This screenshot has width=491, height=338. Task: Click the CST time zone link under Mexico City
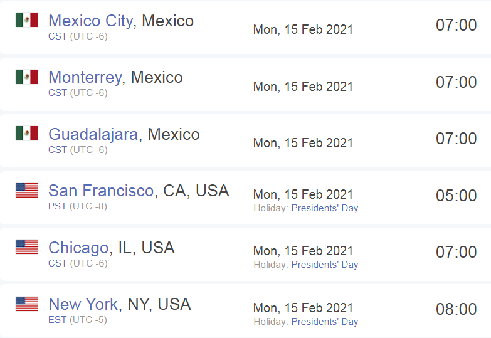click(58, 36)
